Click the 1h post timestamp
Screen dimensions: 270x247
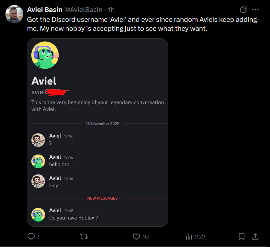point(111,10)
